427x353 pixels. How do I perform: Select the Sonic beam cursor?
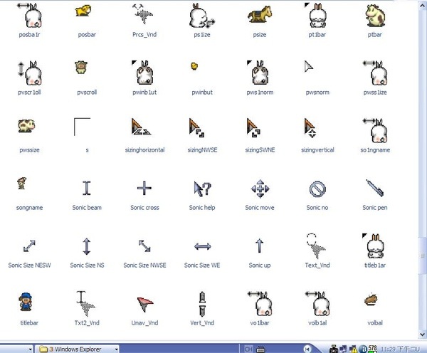coord(87,188)
